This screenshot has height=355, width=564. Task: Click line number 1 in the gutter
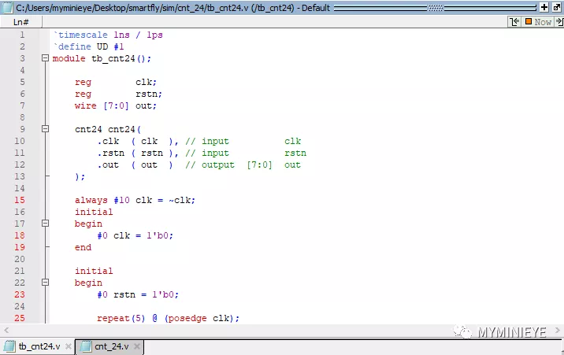click(x=22, y=35)
